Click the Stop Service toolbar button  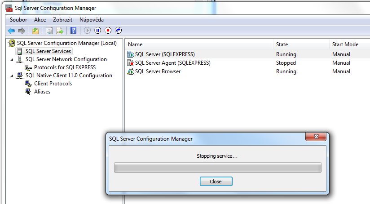108,31
